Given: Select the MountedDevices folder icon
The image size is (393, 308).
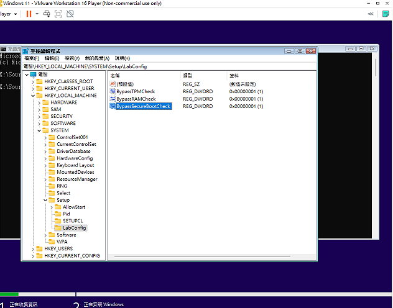Looking at the screenshot, I should [x=52, y=172].
